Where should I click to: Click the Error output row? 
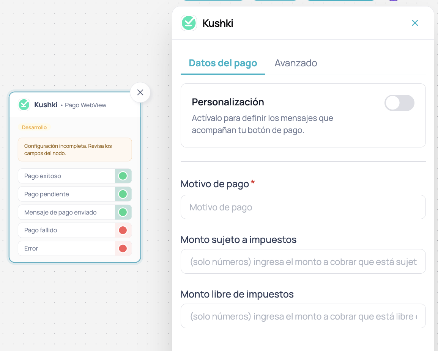pos(75,248)
